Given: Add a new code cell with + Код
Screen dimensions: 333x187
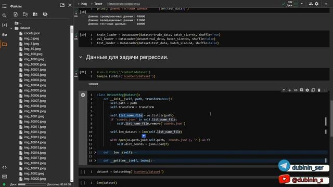Looking at the screenshot, I should click(x=82, y=4).
